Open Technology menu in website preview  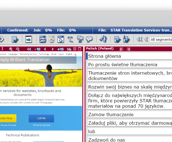point(44,54)
